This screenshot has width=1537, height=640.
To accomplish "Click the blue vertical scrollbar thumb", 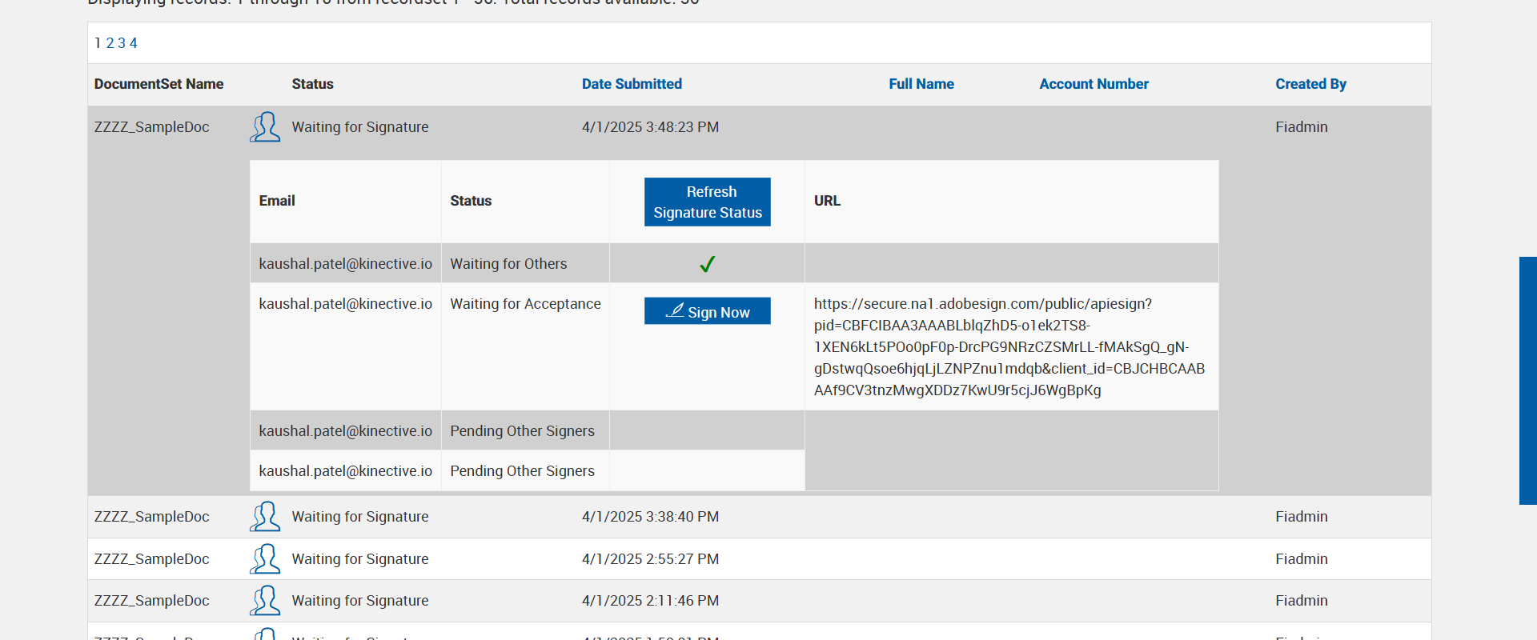I will pyautogui.click(x=1527, y=380).
